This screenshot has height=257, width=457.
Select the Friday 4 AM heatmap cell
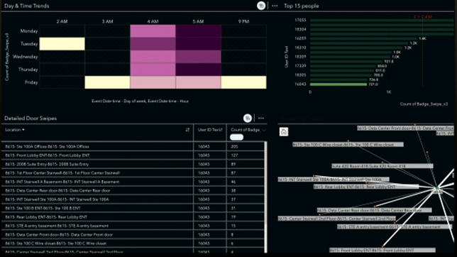click(153, 82)
